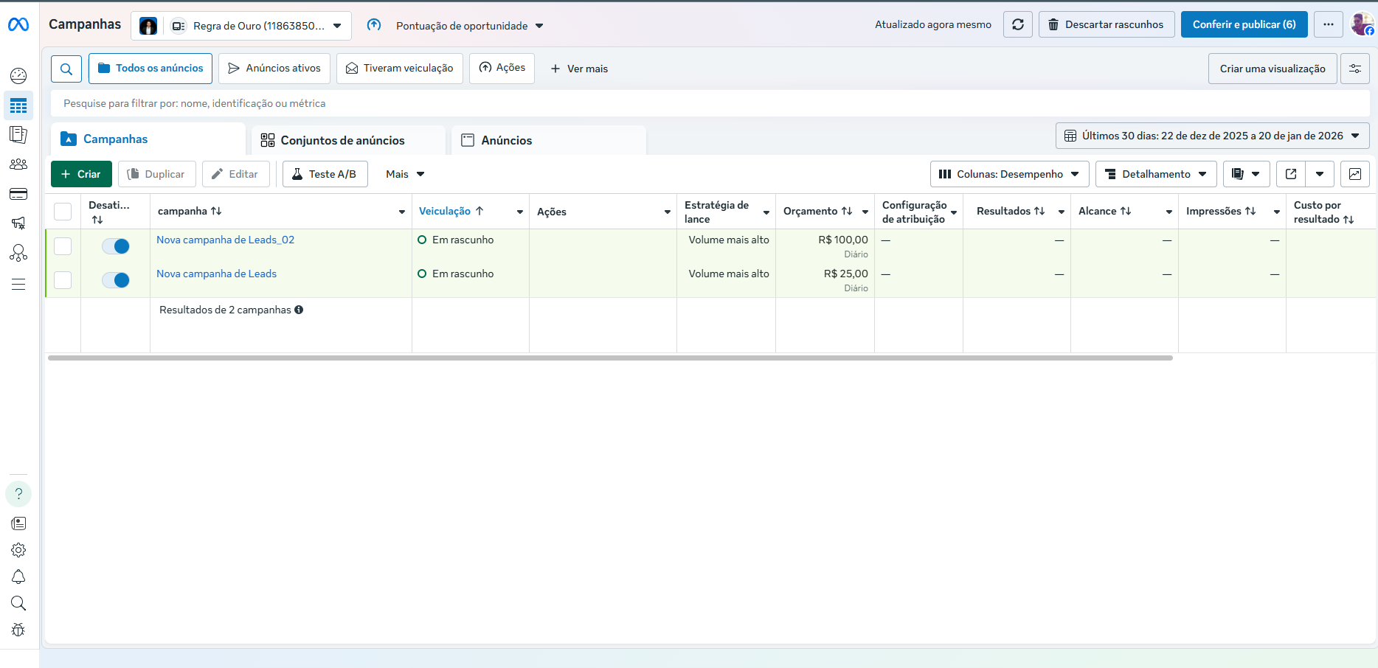Expand the Colunas: Desempenho dropdown
This screenshot has width=1378, height=668.
tap(1009, 174)
